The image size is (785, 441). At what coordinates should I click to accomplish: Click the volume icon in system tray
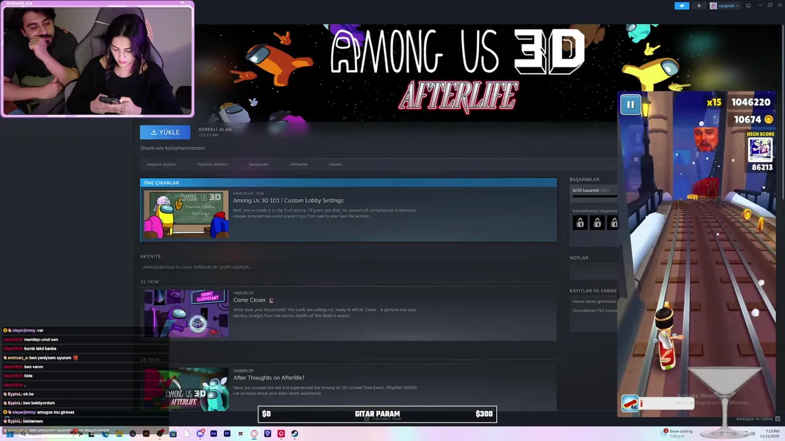point(751,434)
